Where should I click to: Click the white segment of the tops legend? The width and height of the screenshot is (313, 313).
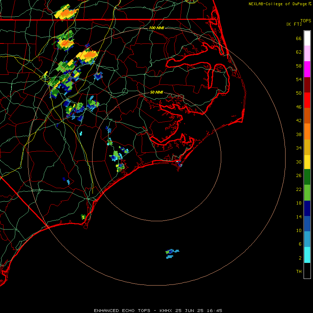coord(307,38)
